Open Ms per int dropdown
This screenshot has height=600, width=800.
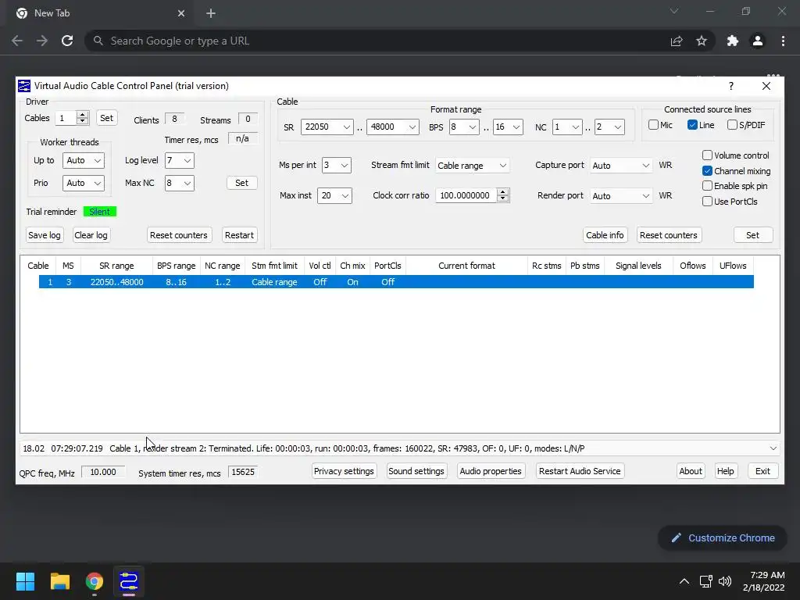click(336, 165)
